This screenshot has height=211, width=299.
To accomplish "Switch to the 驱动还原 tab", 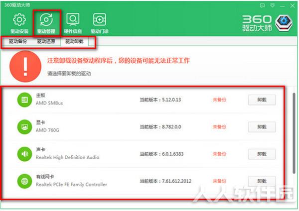I will [46, 41].
